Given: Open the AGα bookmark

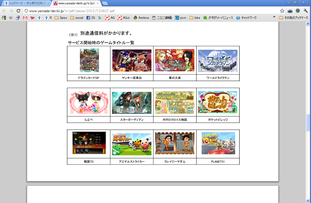Looking at the screenshot, I should (x=124, y=18).
